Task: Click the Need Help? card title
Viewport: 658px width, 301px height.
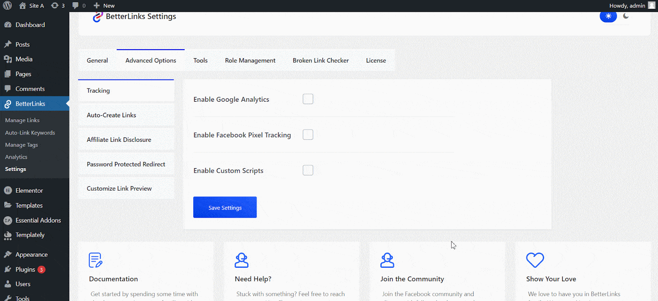Action: click(253, 279)
